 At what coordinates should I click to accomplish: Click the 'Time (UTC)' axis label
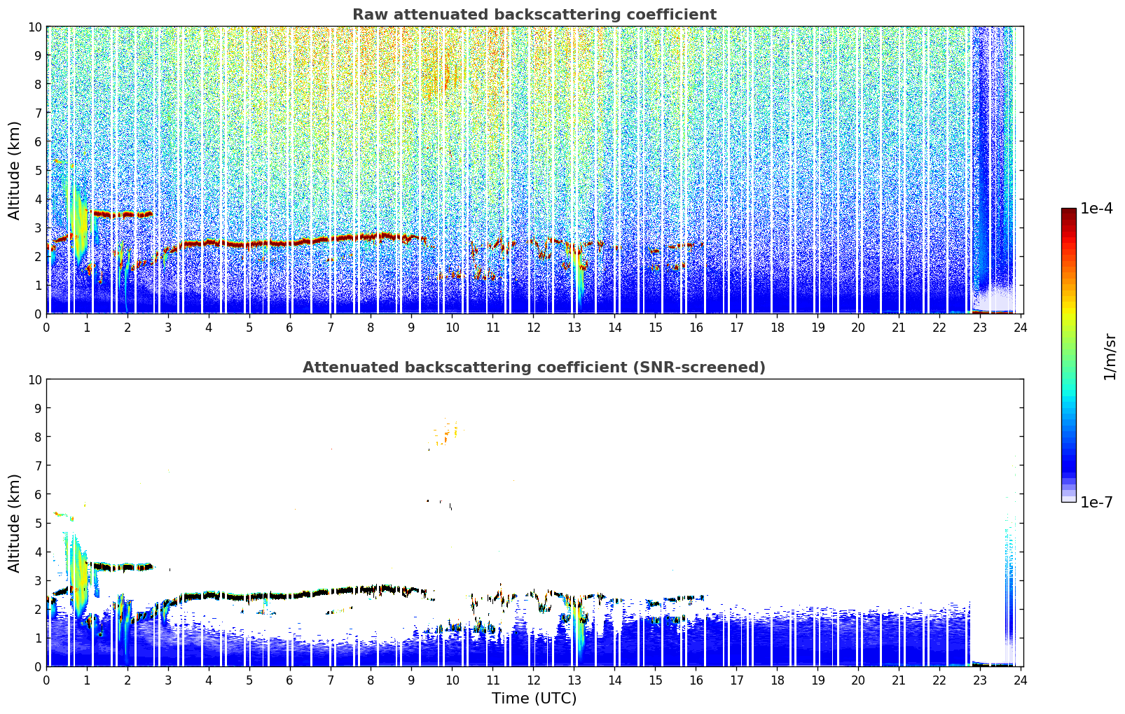[534, 698]
